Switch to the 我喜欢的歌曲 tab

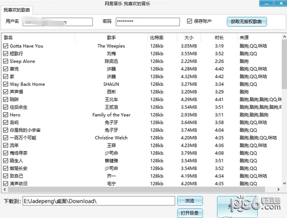(17, 10)
